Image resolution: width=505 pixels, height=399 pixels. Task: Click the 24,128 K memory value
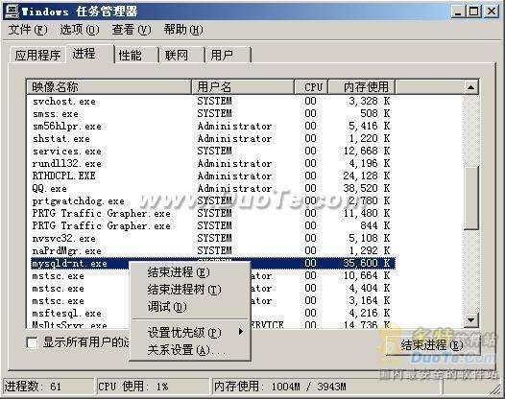(x=367, y=176)
